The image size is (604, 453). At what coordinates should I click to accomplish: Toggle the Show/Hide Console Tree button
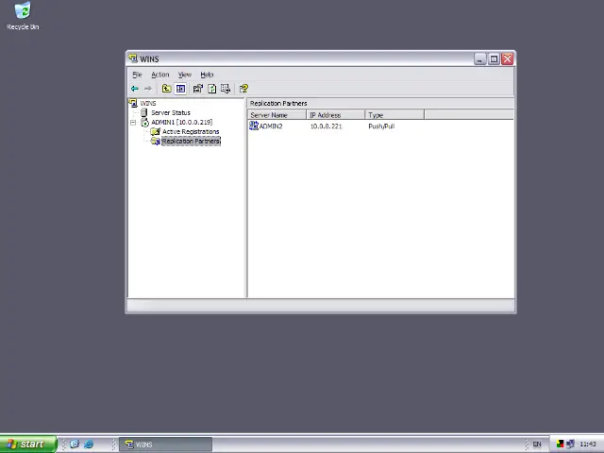point(180,89)
